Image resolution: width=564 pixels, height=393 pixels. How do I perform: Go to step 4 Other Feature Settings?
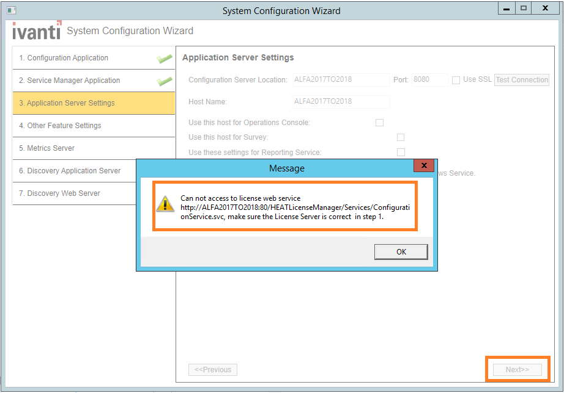point(64,126)
